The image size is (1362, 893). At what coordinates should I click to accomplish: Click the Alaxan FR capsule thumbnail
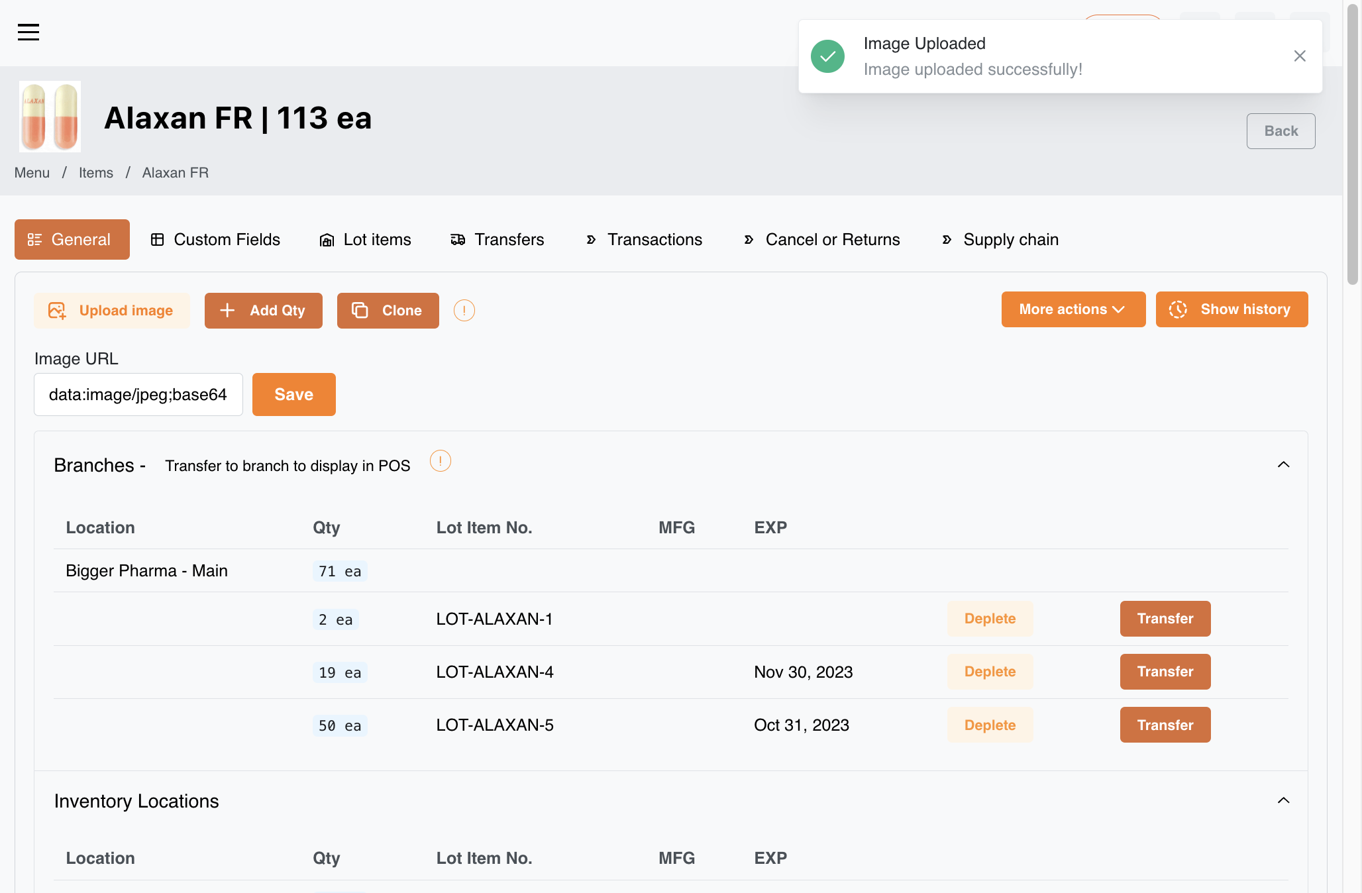[50, 117]
